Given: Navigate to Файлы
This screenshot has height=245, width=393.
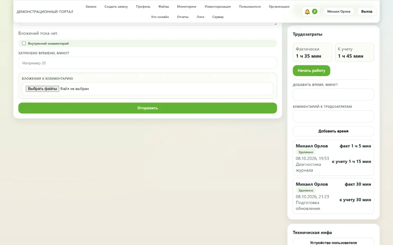Looking at the screenshot, I should tap(164, 7).
